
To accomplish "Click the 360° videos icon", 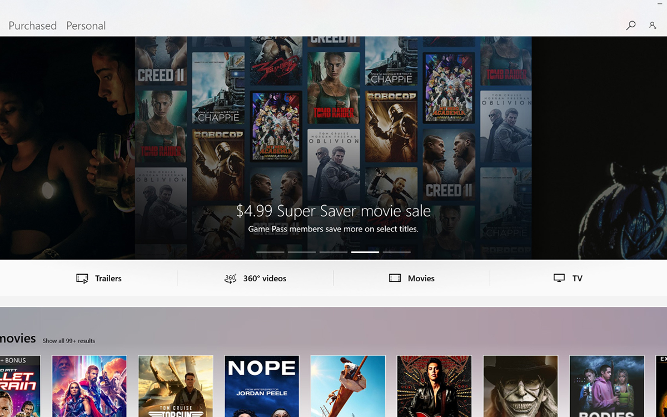I will pos(230,279).
